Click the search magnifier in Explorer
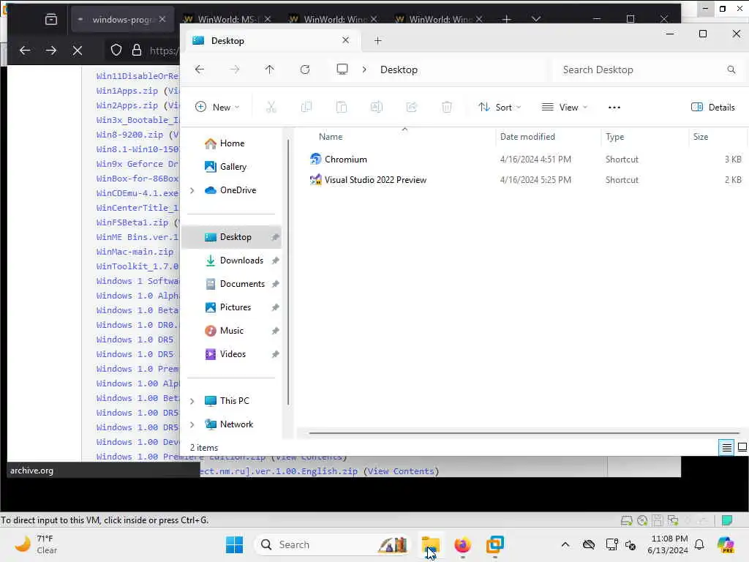Viewport: 749px width, 562px height. pos(731,70)
